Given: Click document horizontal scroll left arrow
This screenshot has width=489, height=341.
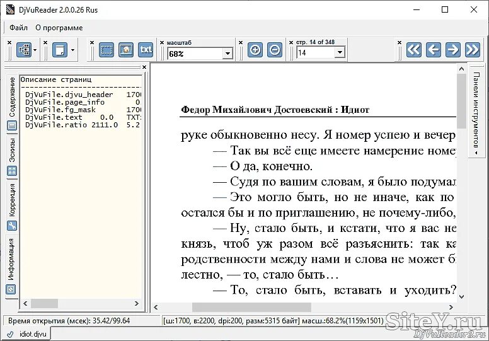Looking at the screenshot, I should point(156,308).
